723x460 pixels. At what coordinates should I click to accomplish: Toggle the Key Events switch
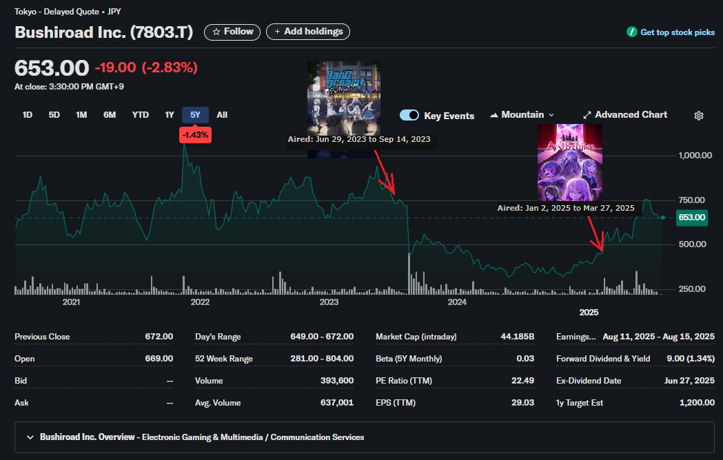coord(409,115)
